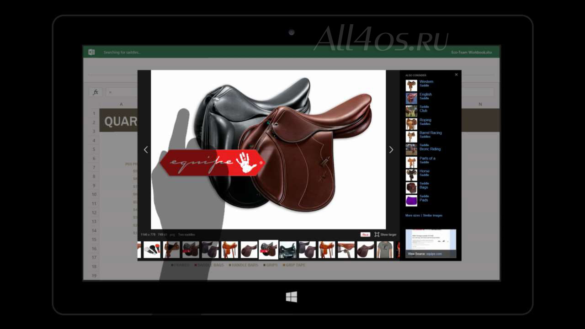Click the Similar images link
Image resolution: width=585 pixels, height=329 pixels.
point(432,215)
